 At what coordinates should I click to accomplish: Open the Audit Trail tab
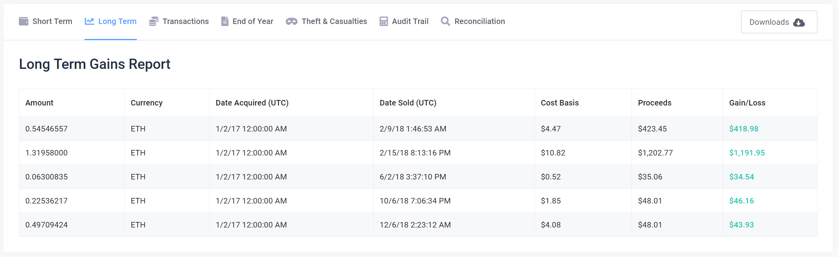[x=410, y=21]
